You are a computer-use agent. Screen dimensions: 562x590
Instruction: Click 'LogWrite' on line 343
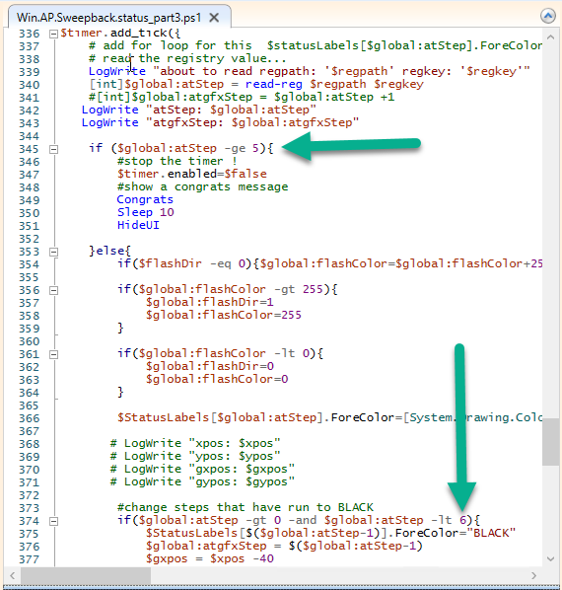[110, 122]
